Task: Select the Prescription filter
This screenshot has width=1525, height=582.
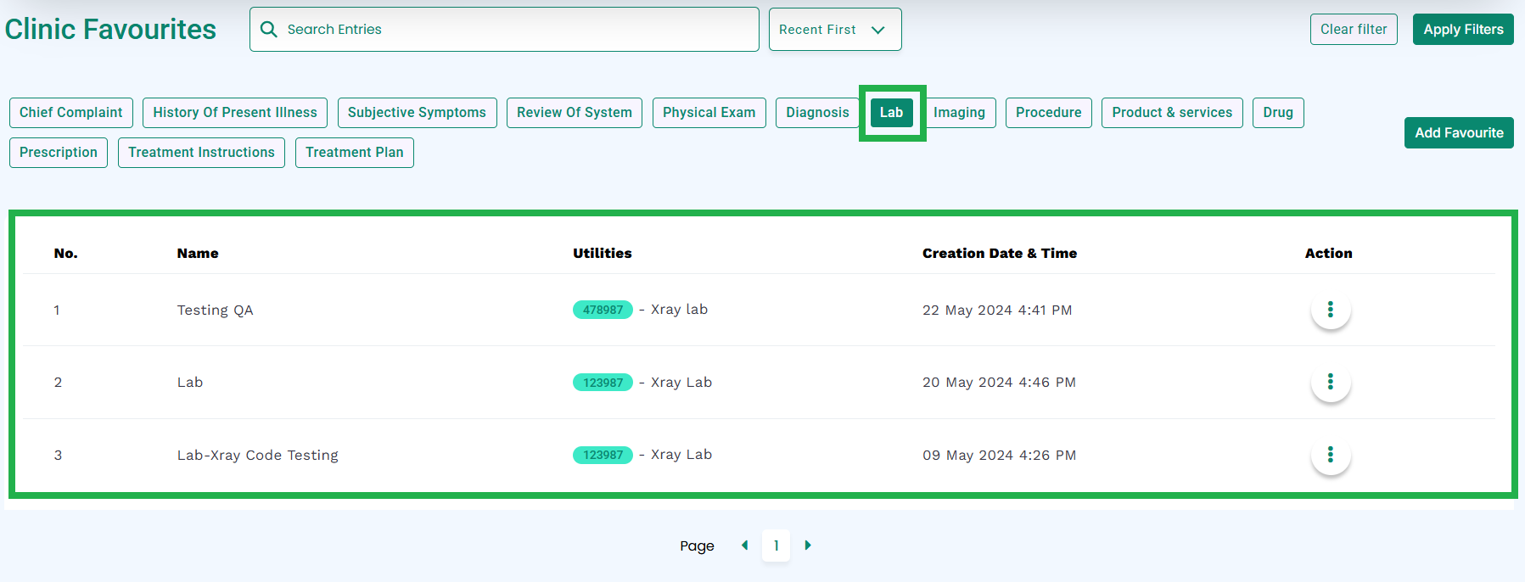Action: [59, 153]
